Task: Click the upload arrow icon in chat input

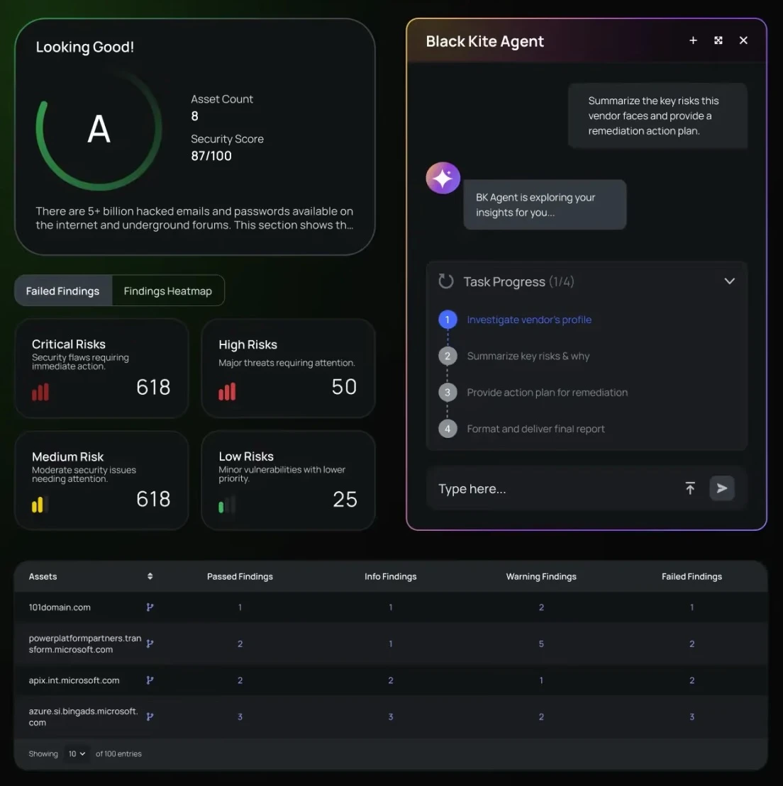Action: [x=690, y=488]
